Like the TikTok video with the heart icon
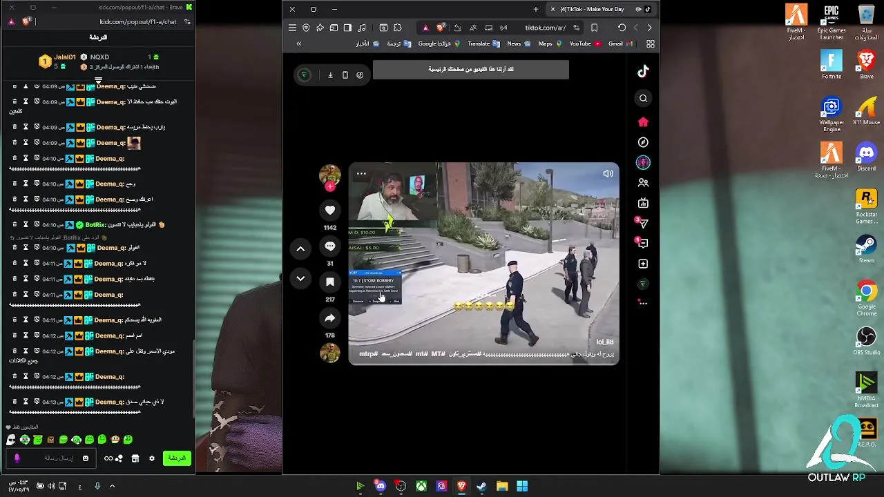Image resolution: width=884 pixels, height=497 pixels. 330,210
